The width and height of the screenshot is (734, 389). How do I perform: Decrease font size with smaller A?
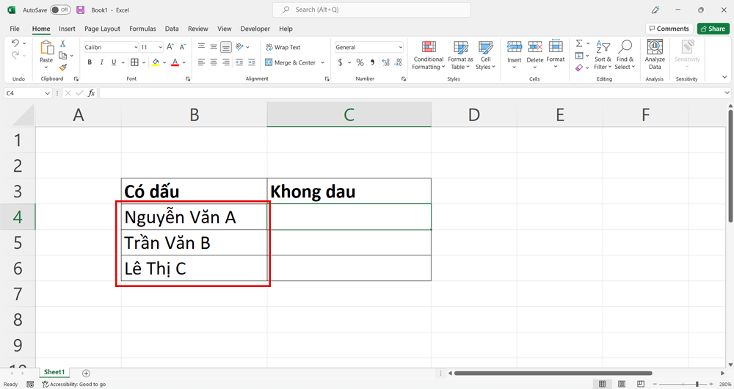point(183,47)
